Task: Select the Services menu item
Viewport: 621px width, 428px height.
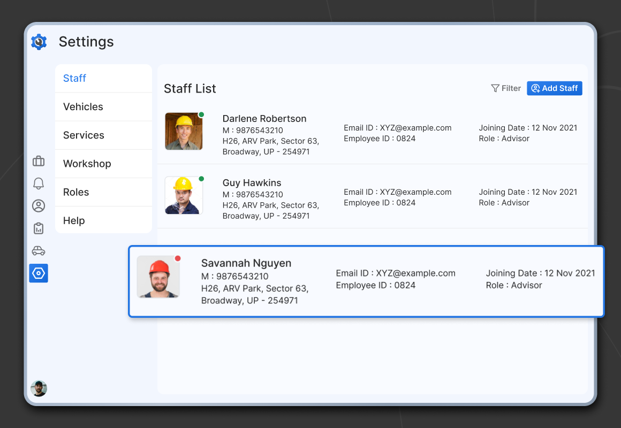Action: click(x=104, y=135)
